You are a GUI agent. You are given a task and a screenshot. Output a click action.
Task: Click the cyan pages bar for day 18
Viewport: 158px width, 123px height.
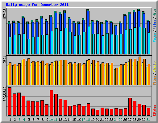[89, 40]
